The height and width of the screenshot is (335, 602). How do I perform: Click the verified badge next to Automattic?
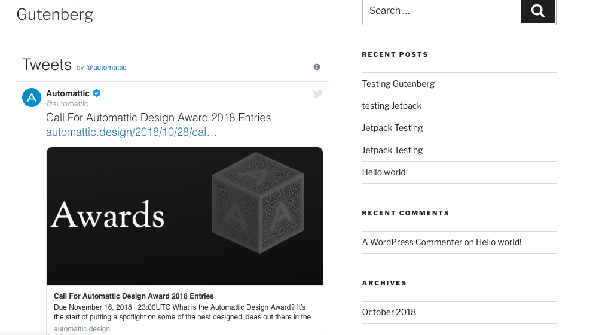[97, 93]
